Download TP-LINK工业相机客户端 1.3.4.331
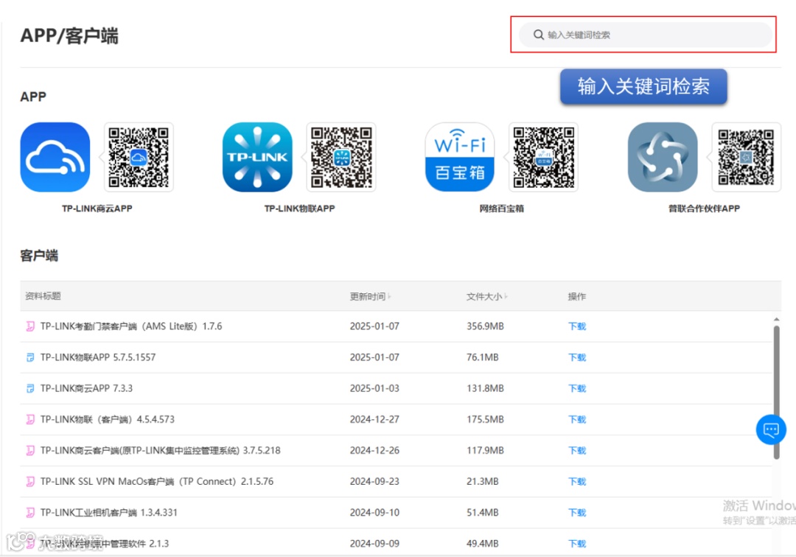This screenshot has height=557, width=796. pos(576,512)
